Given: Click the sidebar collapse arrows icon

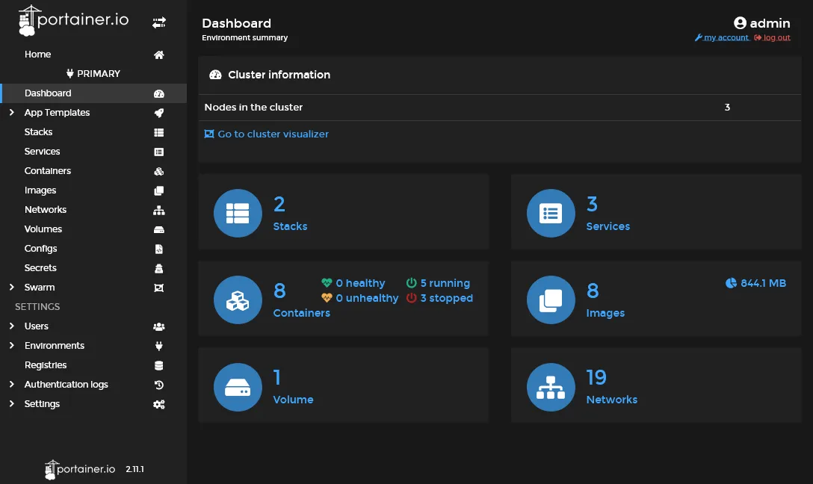Looking at the screenshot, I should click(x=159, y=23).
